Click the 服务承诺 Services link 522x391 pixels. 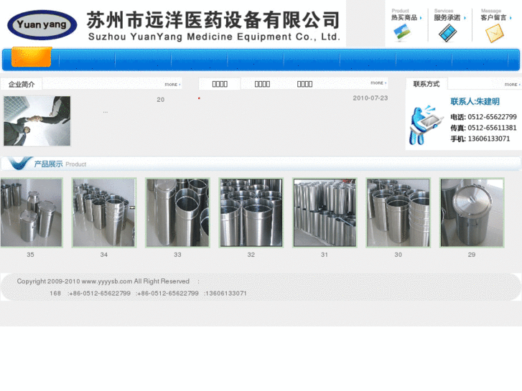449,15
